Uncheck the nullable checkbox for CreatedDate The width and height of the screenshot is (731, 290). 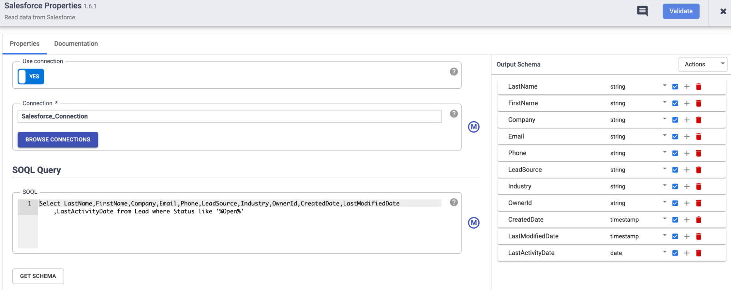675,220
